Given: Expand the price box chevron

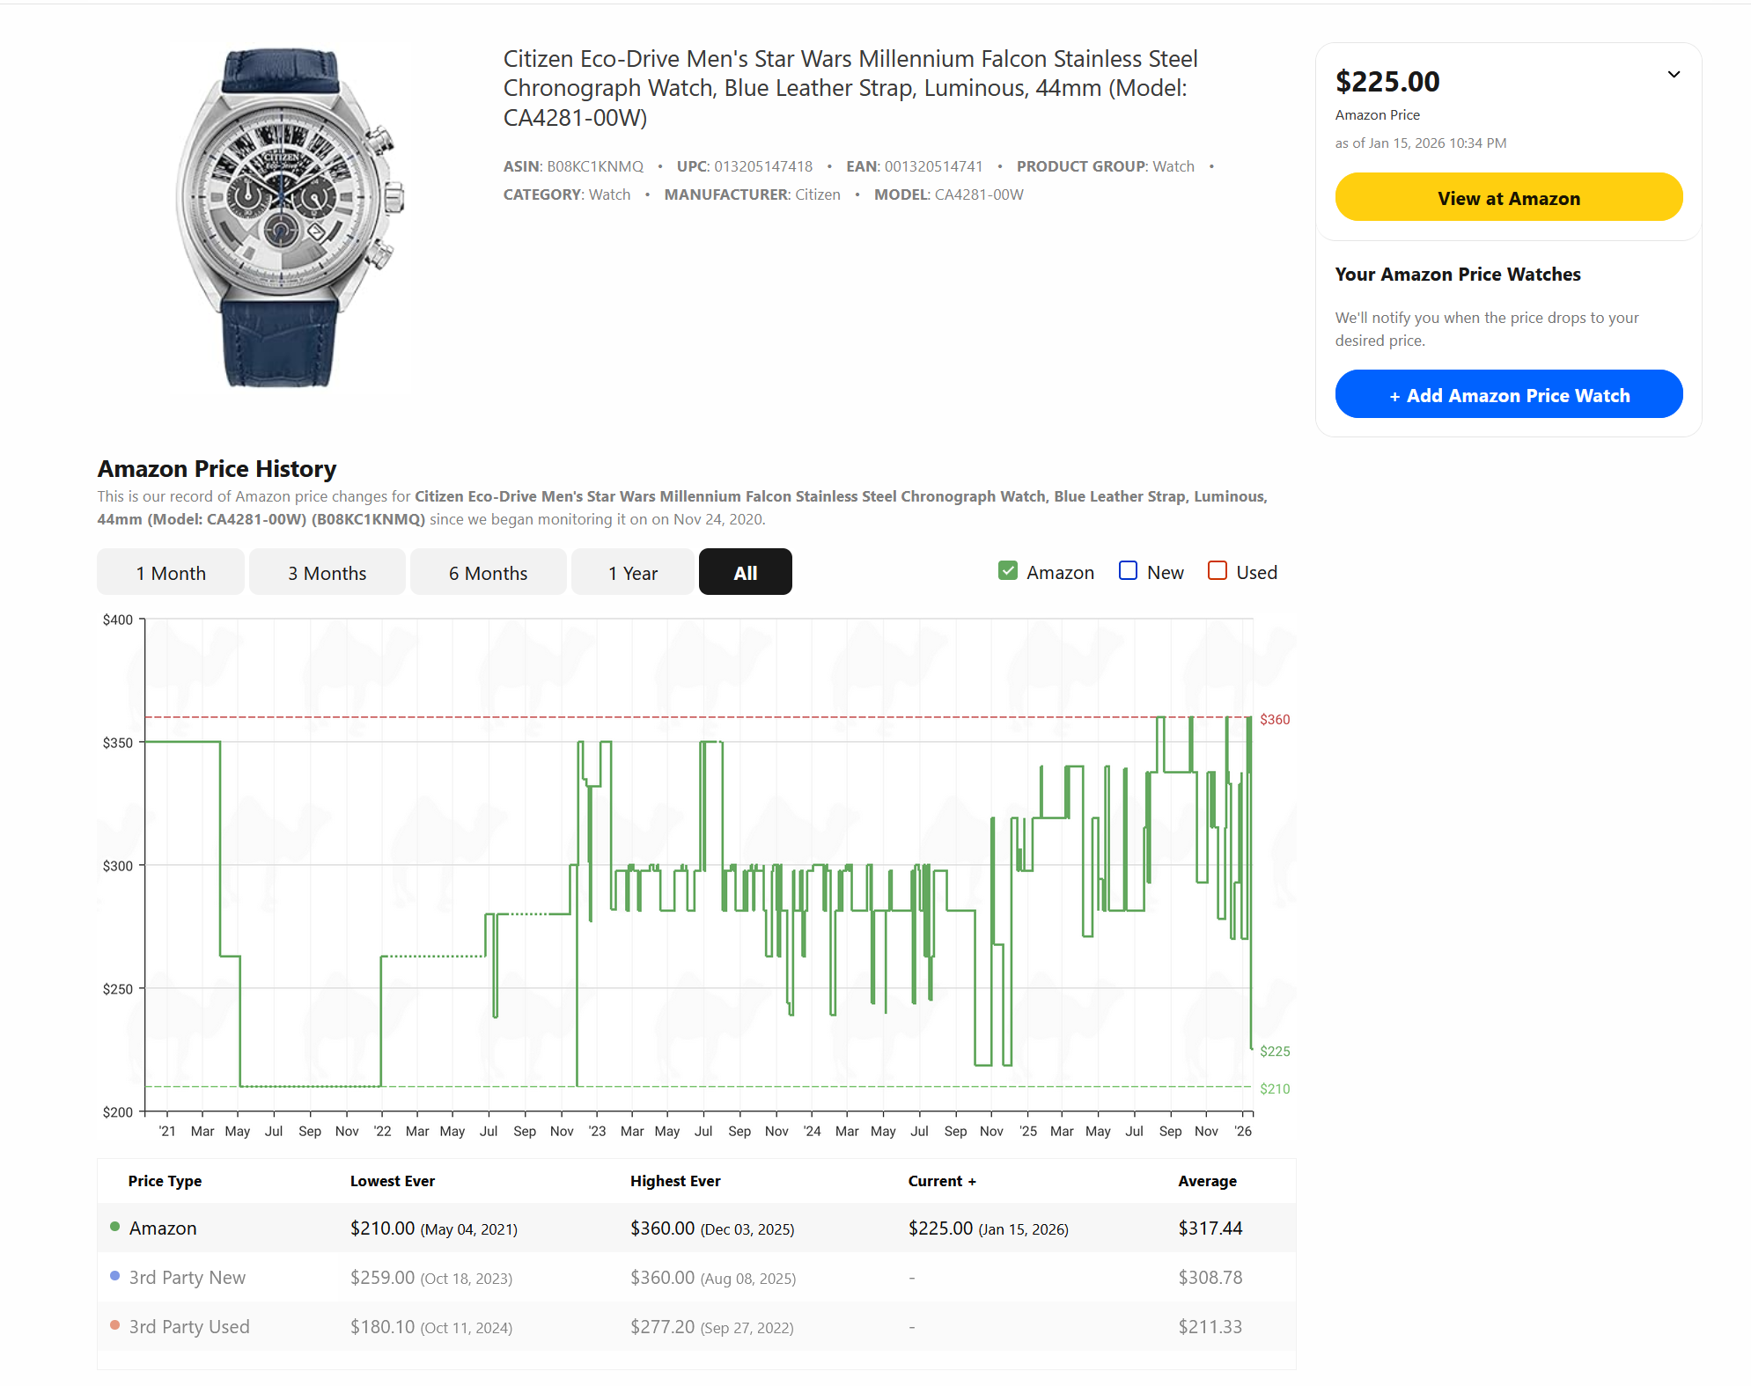Looking at the screenshot, I should (1673, 75).
